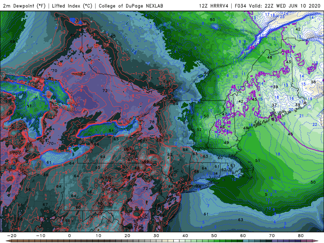Click the black '52' dewpoint value on map

[x=199, y=130]
